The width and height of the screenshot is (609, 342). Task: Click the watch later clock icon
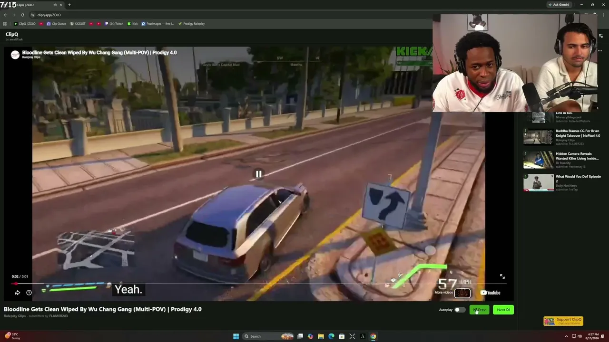29,293
